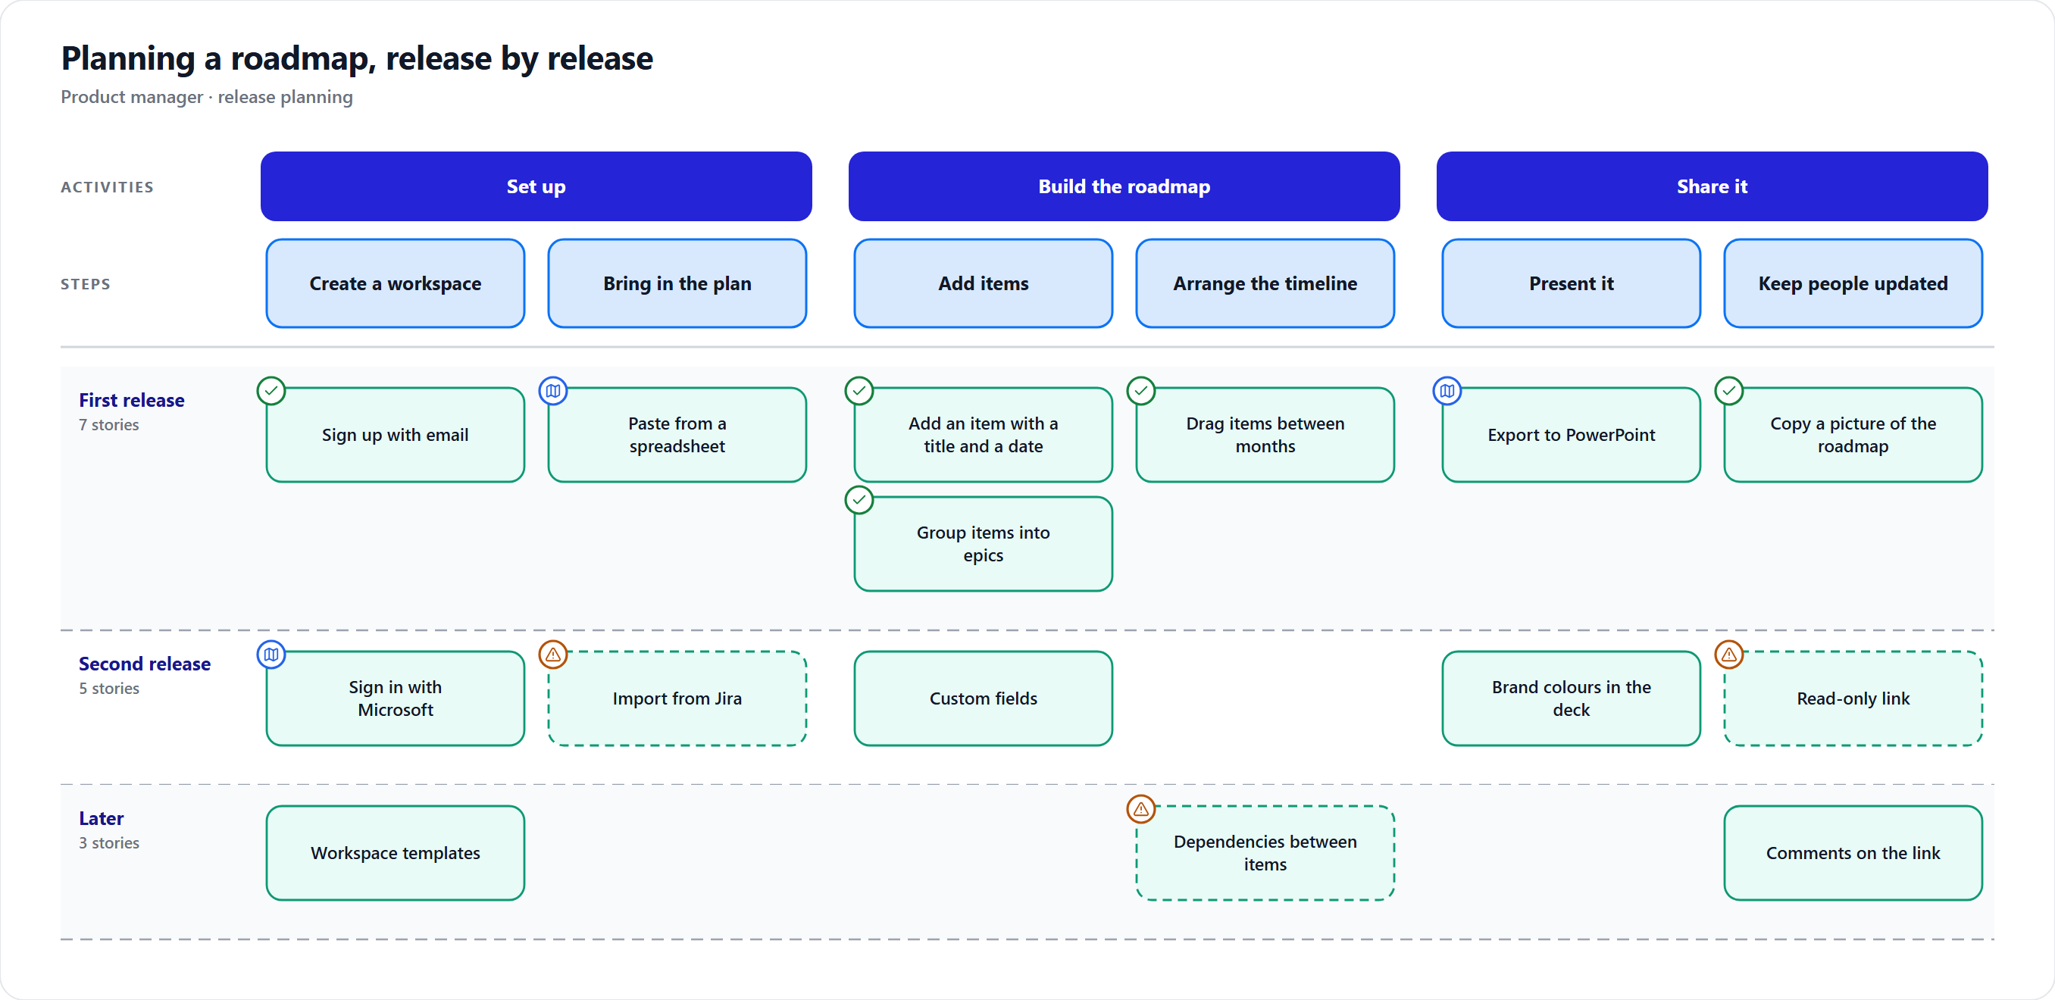Select the Share it activity header

(x=1712, y=186)
